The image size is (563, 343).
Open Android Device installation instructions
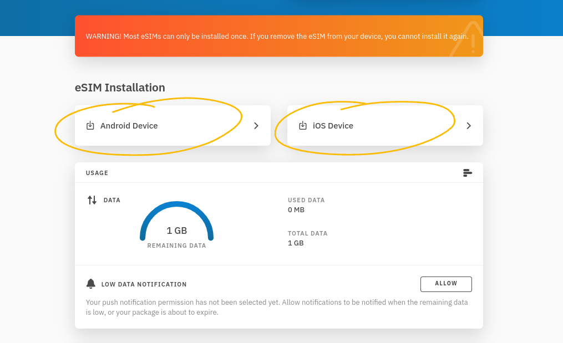[173, 126]
